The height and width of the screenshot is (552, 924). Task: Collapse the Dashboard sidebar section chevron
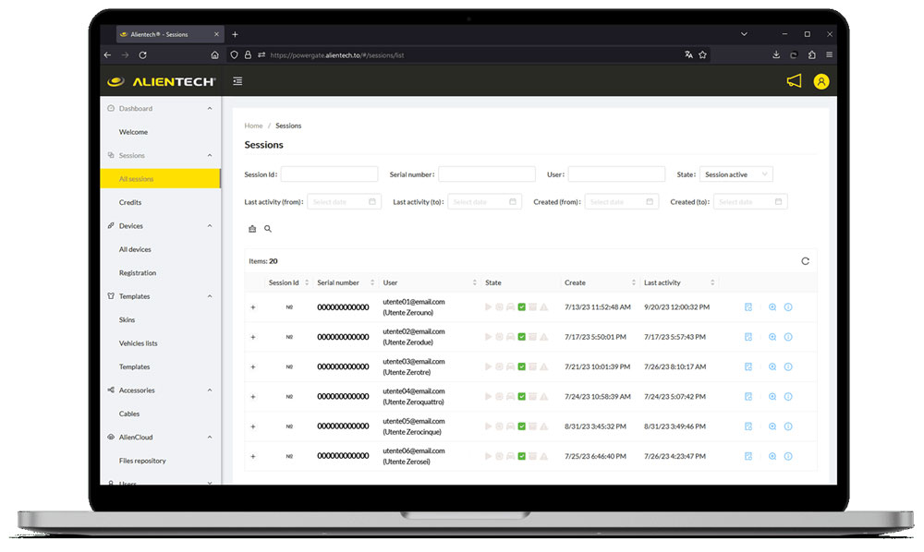pyautogui.click(x=210, y=108)
